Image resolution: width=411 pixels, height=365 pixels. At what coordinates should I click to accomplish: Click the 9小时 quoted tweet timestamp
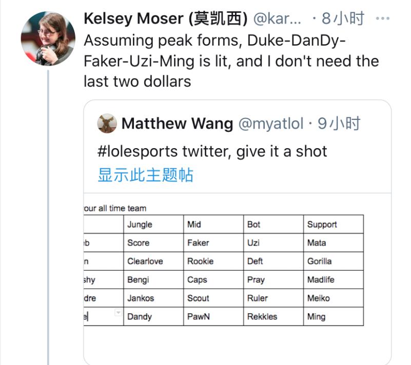339,124
